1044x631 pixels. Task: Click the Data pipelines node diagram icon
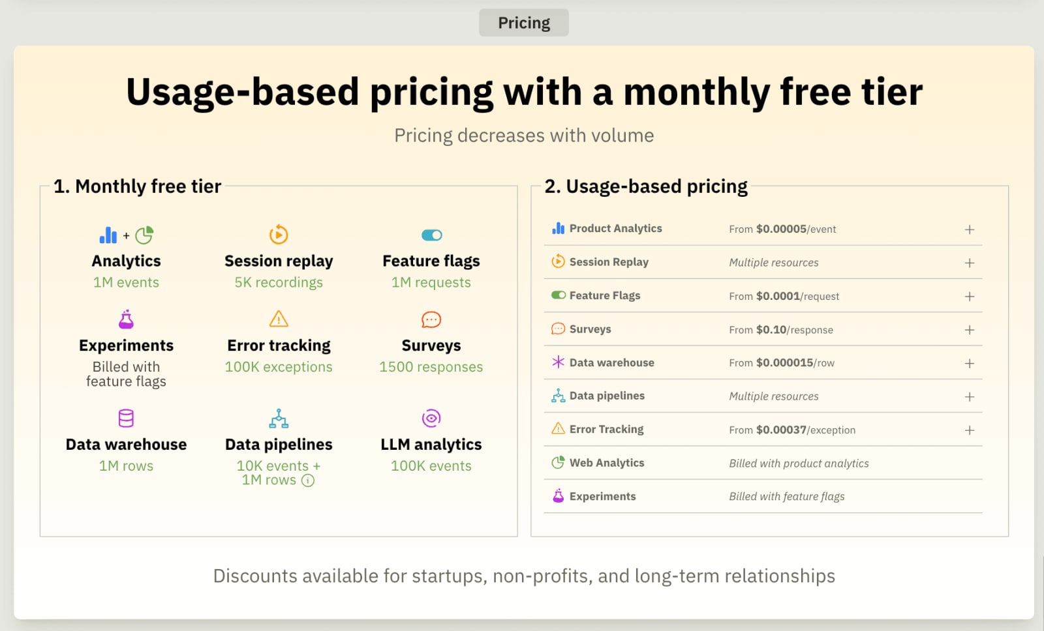278,418
